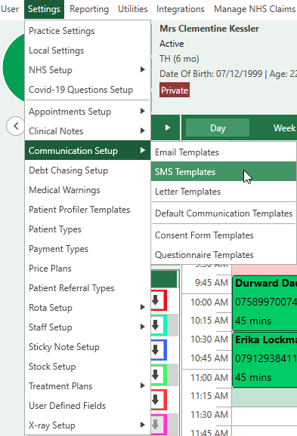Open Default Communication Templates
This screenshot has height=436, width=297.
point(224,213)
